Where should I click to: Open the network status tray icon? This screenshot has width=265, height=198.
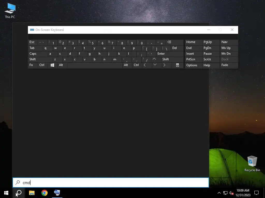tap(225, 193)
